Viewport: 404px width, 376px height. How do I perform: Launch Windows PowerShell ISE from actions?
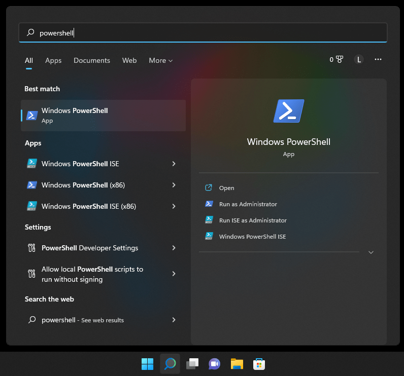(253, 237)
